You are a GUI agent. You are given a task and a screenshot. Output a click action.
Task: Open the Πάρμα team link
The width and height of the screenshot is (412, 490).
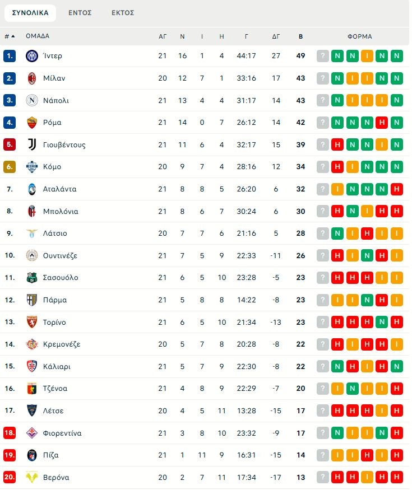tap(55, 300)
